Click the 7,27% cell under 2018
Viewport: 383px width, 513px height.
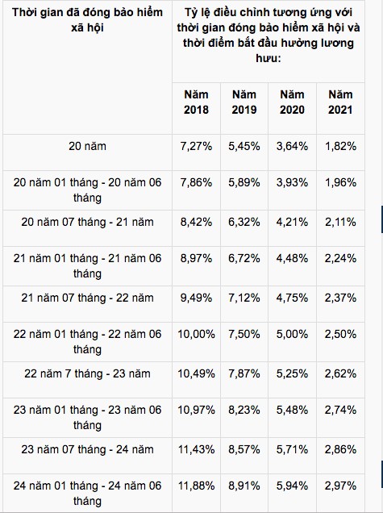pos(196,146)
